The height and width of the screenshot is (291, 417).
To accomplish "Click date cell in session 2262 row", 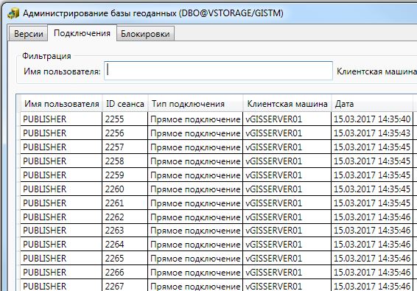I will click(x=372, y=217).
